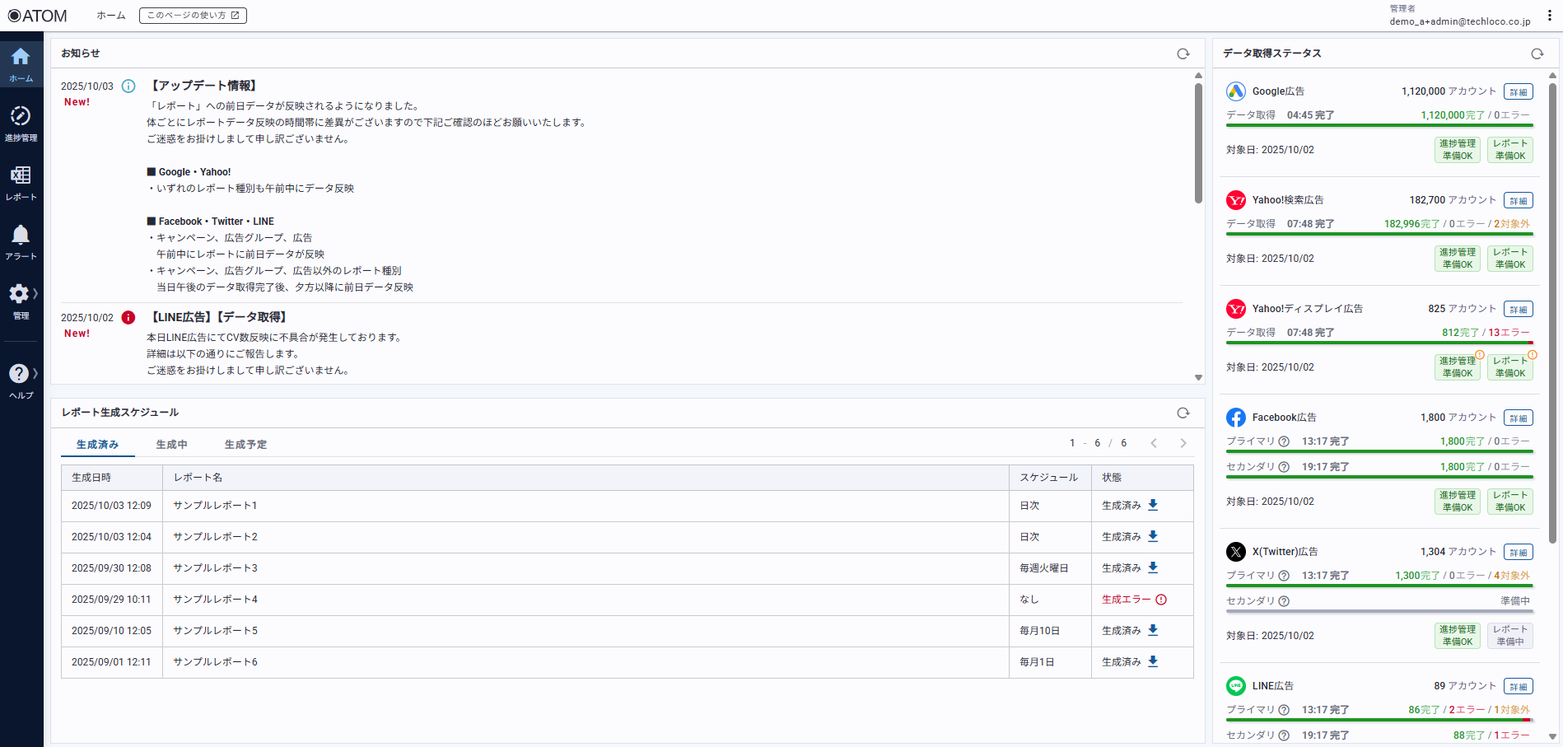Image resolution: width=1563 pixels, height=747 pixels.
Task: Refresh the お知らせ panel
Action: (x=1183, y=54)
